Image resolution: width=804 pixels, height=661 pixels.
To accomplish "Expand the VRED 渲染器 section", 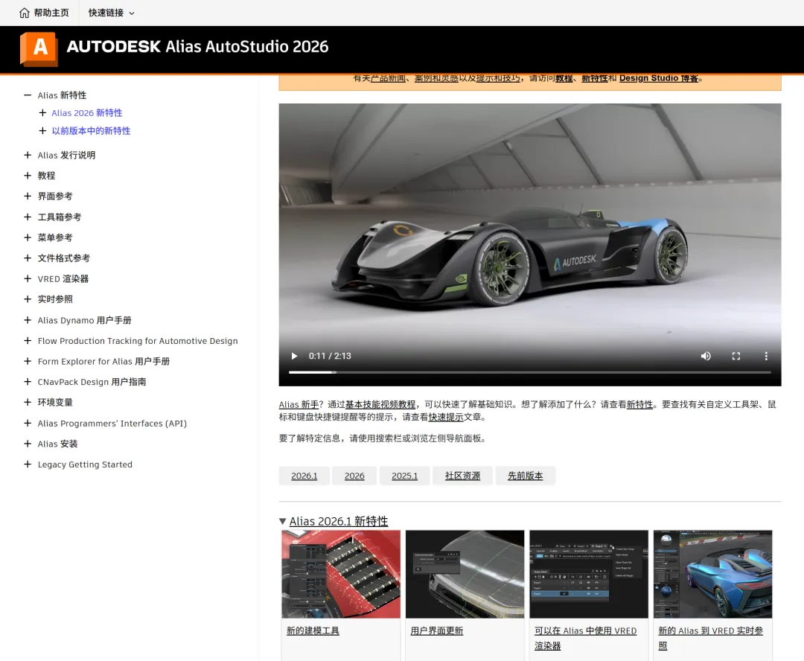I will (x=28, y=278).
